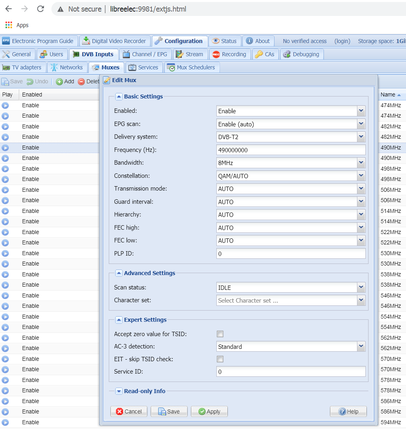Tick the Accept zero value for TSID checkbox
This screenshot has width=406, height=429.
tap(220, 334)
